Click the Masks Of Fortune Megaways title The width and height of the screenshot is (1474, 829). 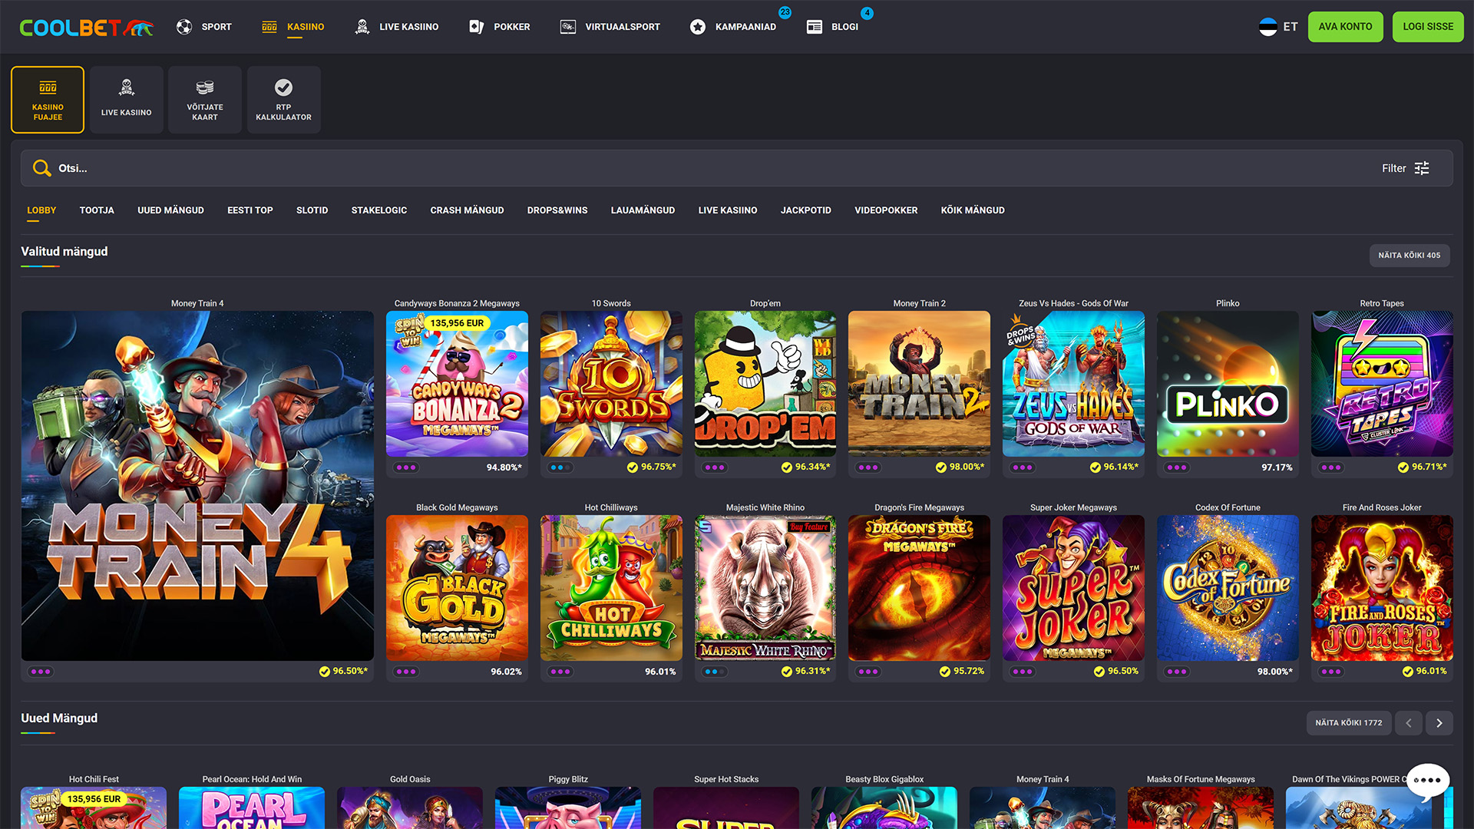1201,779
